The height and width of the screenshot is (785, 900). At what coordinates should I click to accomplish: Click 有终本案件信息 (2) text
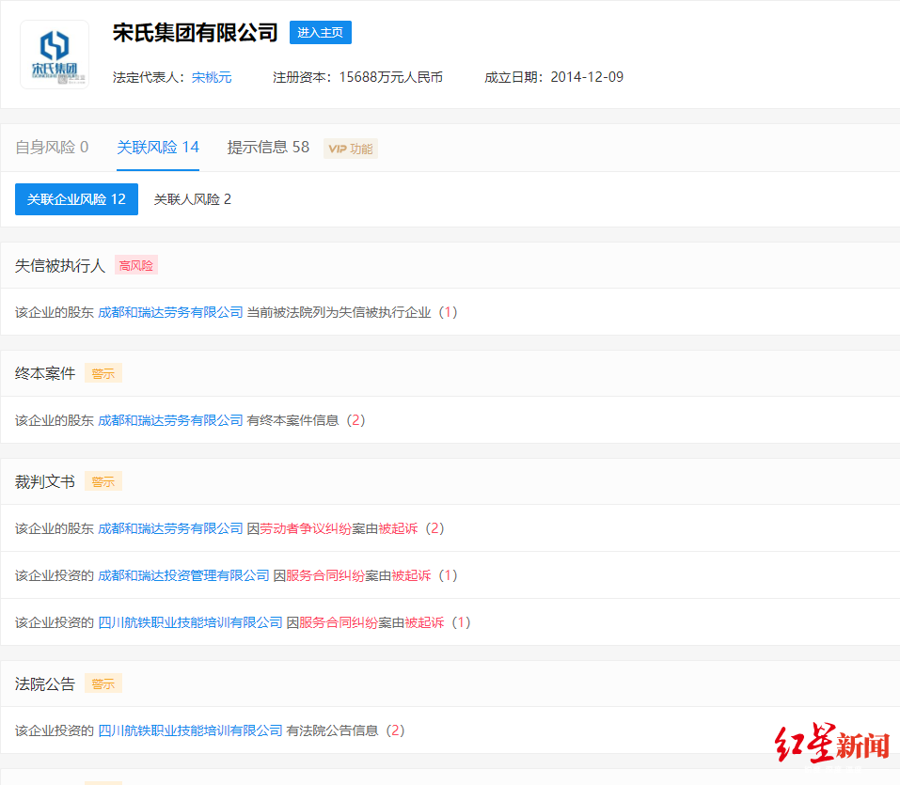point(306,420)
